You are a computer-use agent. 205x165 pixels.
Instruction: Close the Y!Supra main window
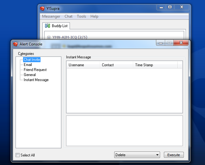point(181,7)
